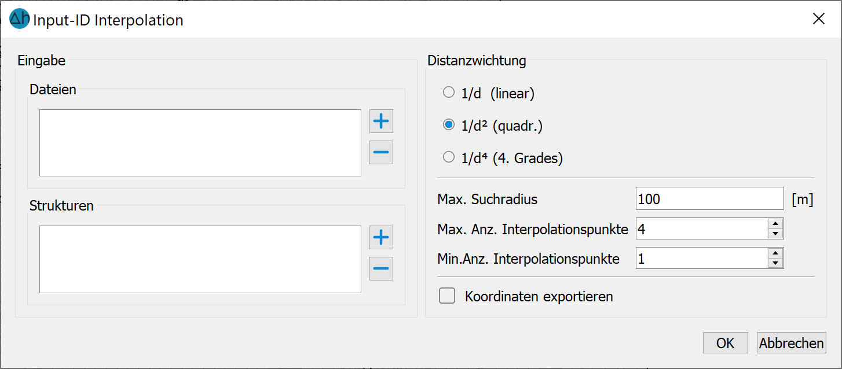Click inside the Strukturen list box

click(x=200, y=259)
